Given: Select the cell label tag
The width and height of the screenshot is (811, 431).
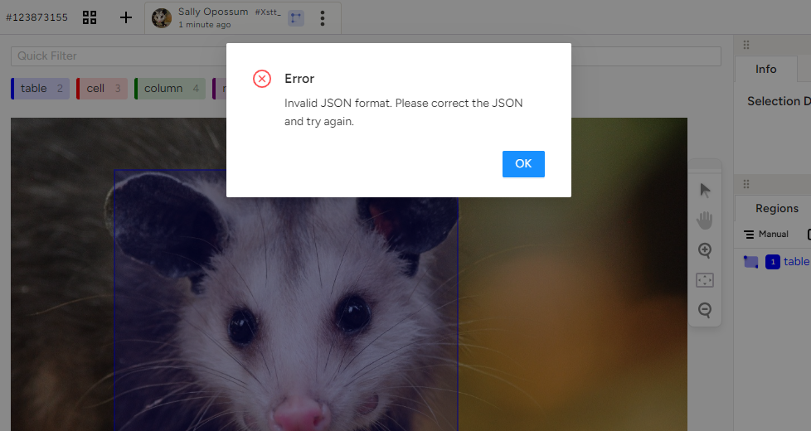Looking at the screenshot, I should [x=103, y=89].
